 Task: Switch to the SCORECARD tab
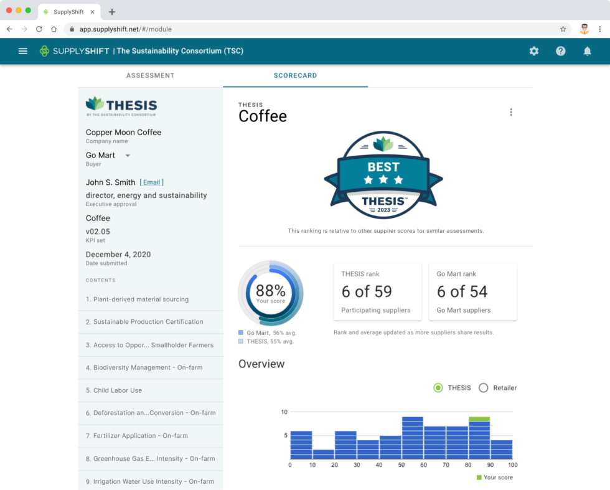[295, 75]
